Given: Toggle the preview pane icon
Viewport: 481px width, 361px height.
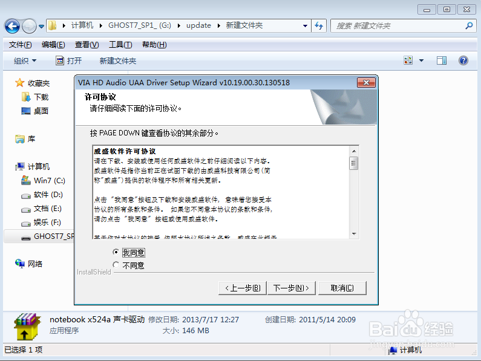Looking at the screenshot, I should (x=442, y=60).
